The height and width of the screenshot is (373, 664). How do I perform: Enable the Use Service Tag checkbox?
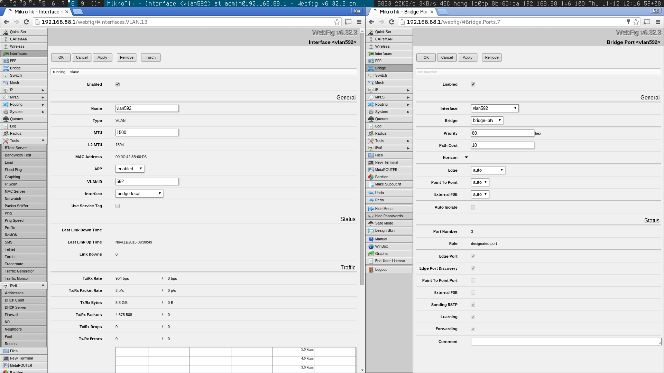point(118,206)
